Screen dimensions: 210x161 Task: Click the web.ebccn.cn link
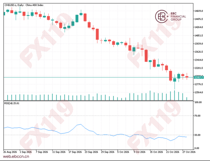tap(16, 156)
